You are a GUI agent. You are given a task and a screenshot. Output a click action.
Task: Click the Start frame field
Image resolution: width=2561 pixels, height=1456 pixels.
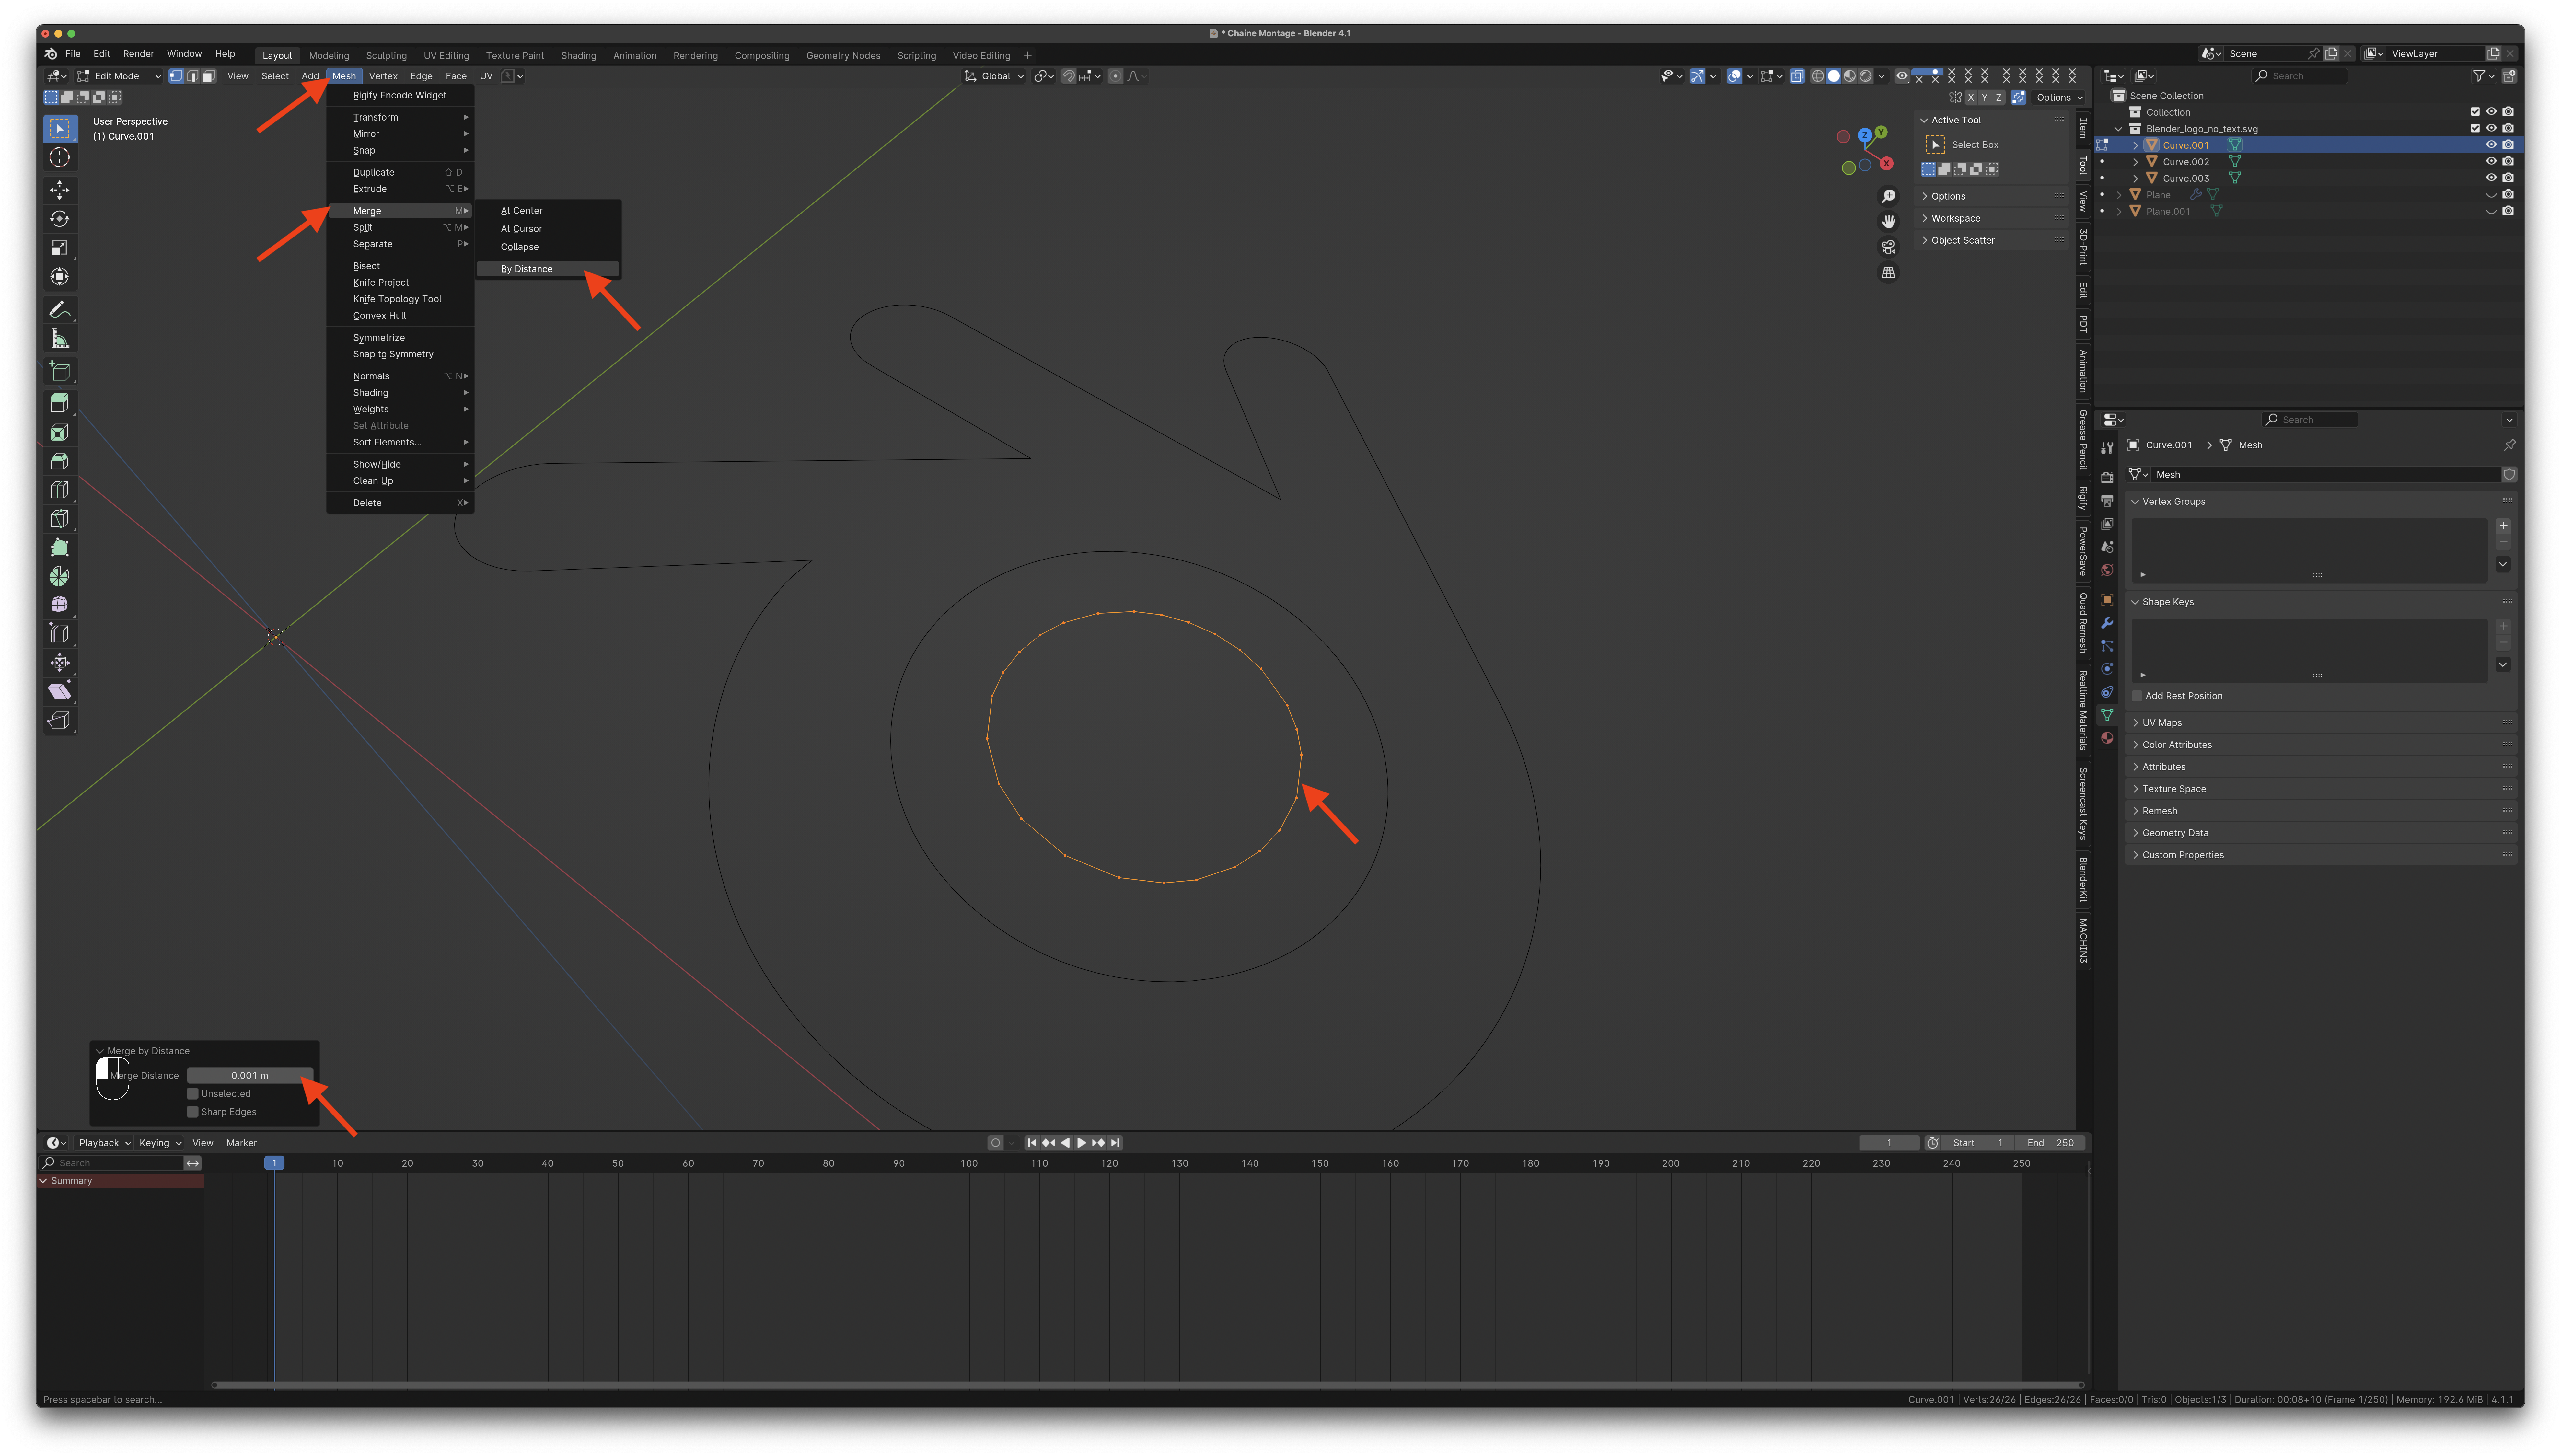click(x=1978, y=1143)
